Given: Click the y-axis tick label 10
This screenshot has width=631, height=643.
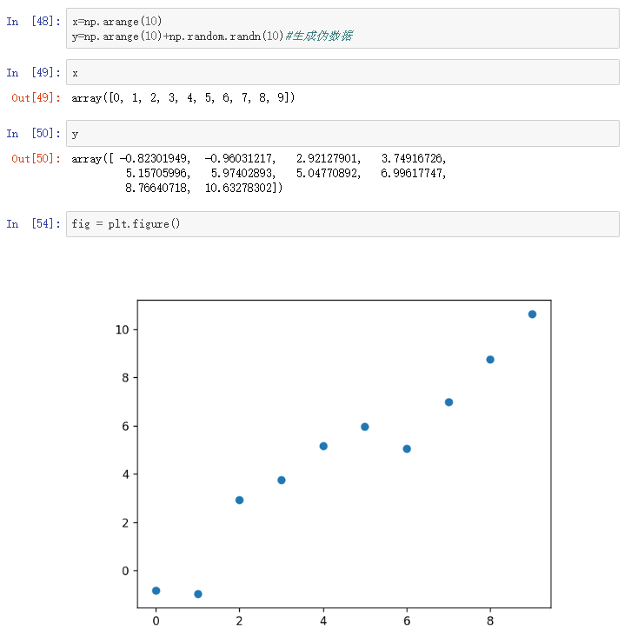Looking at the screenshot, I should click(123, 329).
